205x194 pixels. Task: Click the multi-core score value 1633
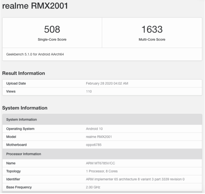tap(152, 29)
